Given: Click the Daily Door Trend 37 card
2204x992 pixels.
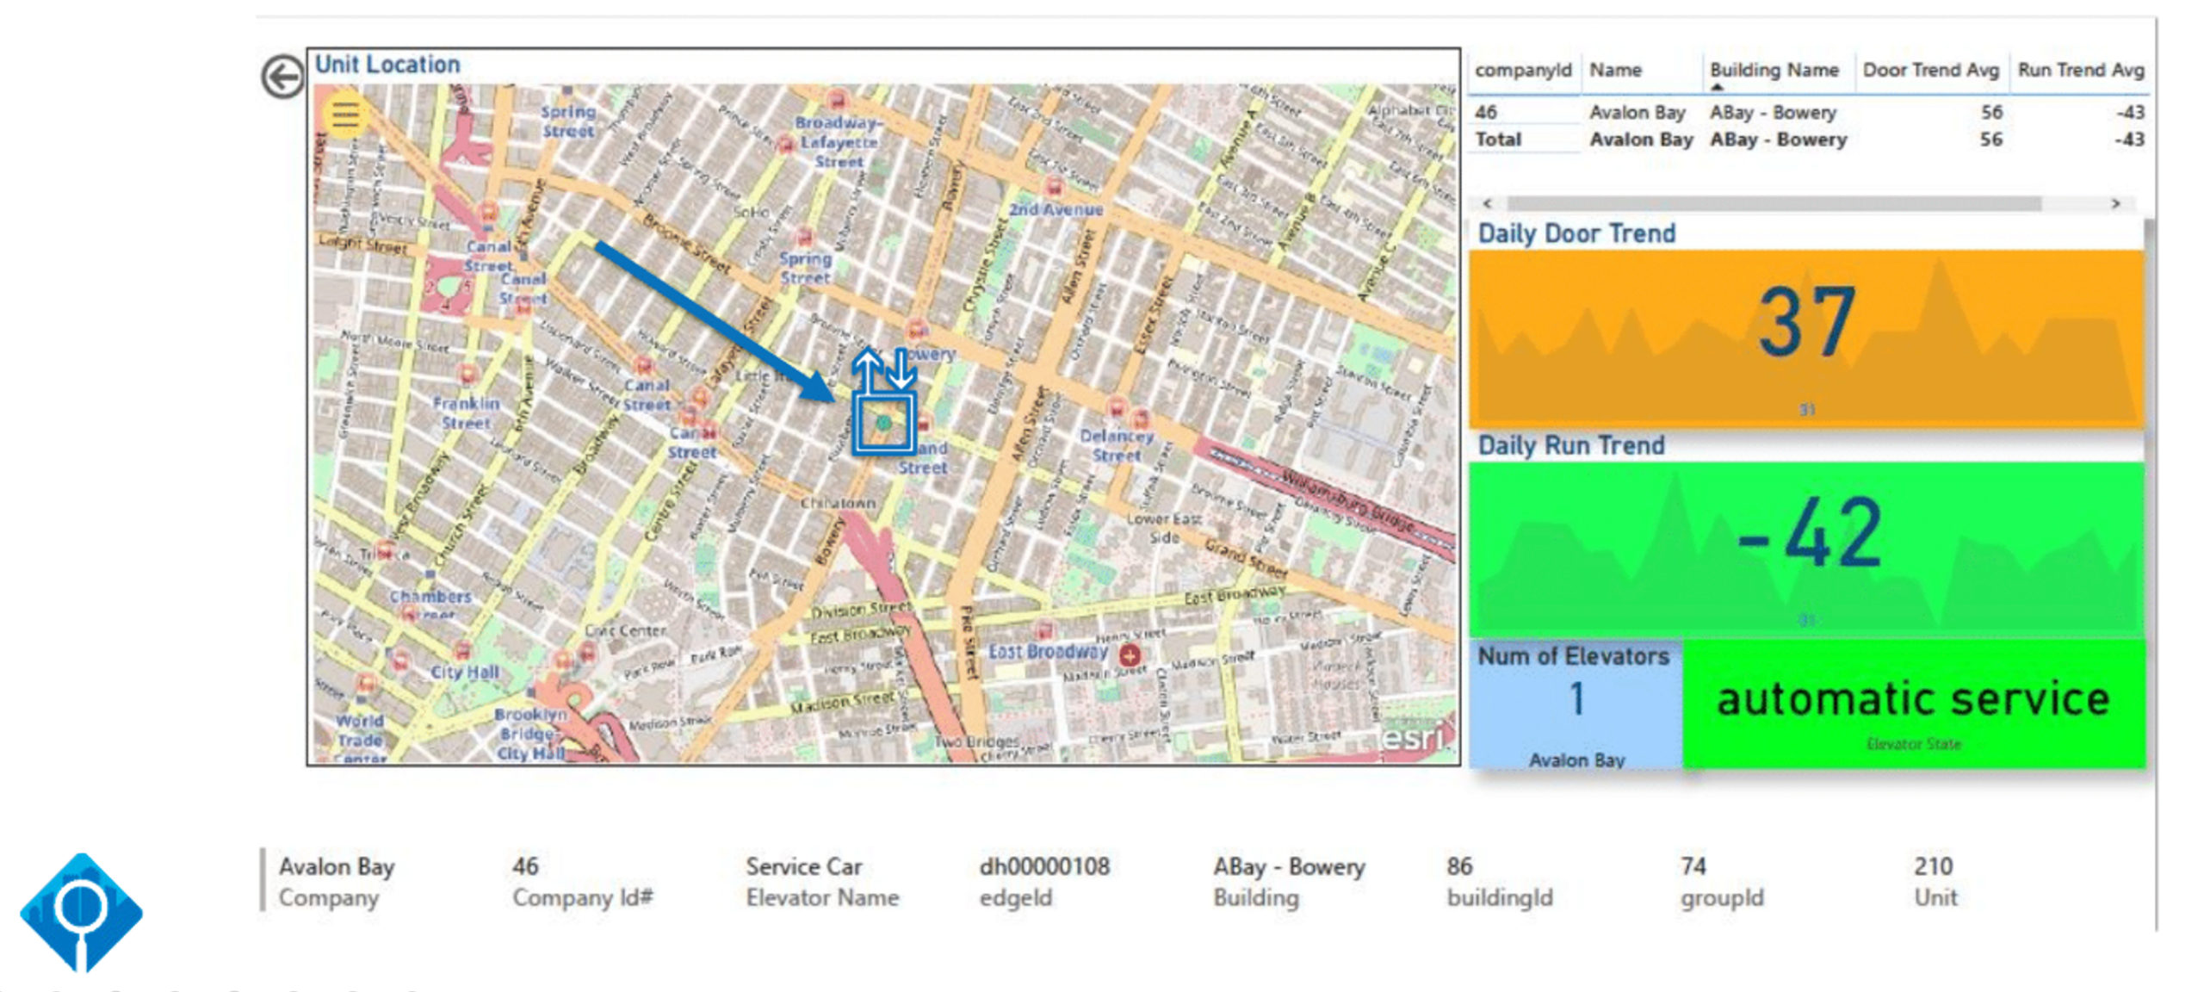Looking at the screenshot, I should tap(1806, 338).
